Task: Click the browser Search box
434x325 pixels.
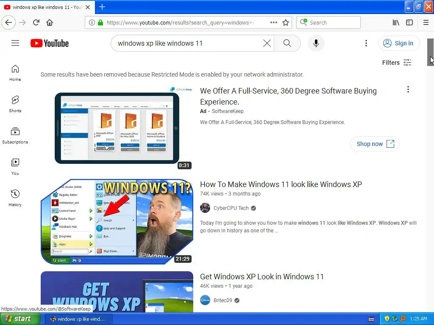Action: pos(328,23)
